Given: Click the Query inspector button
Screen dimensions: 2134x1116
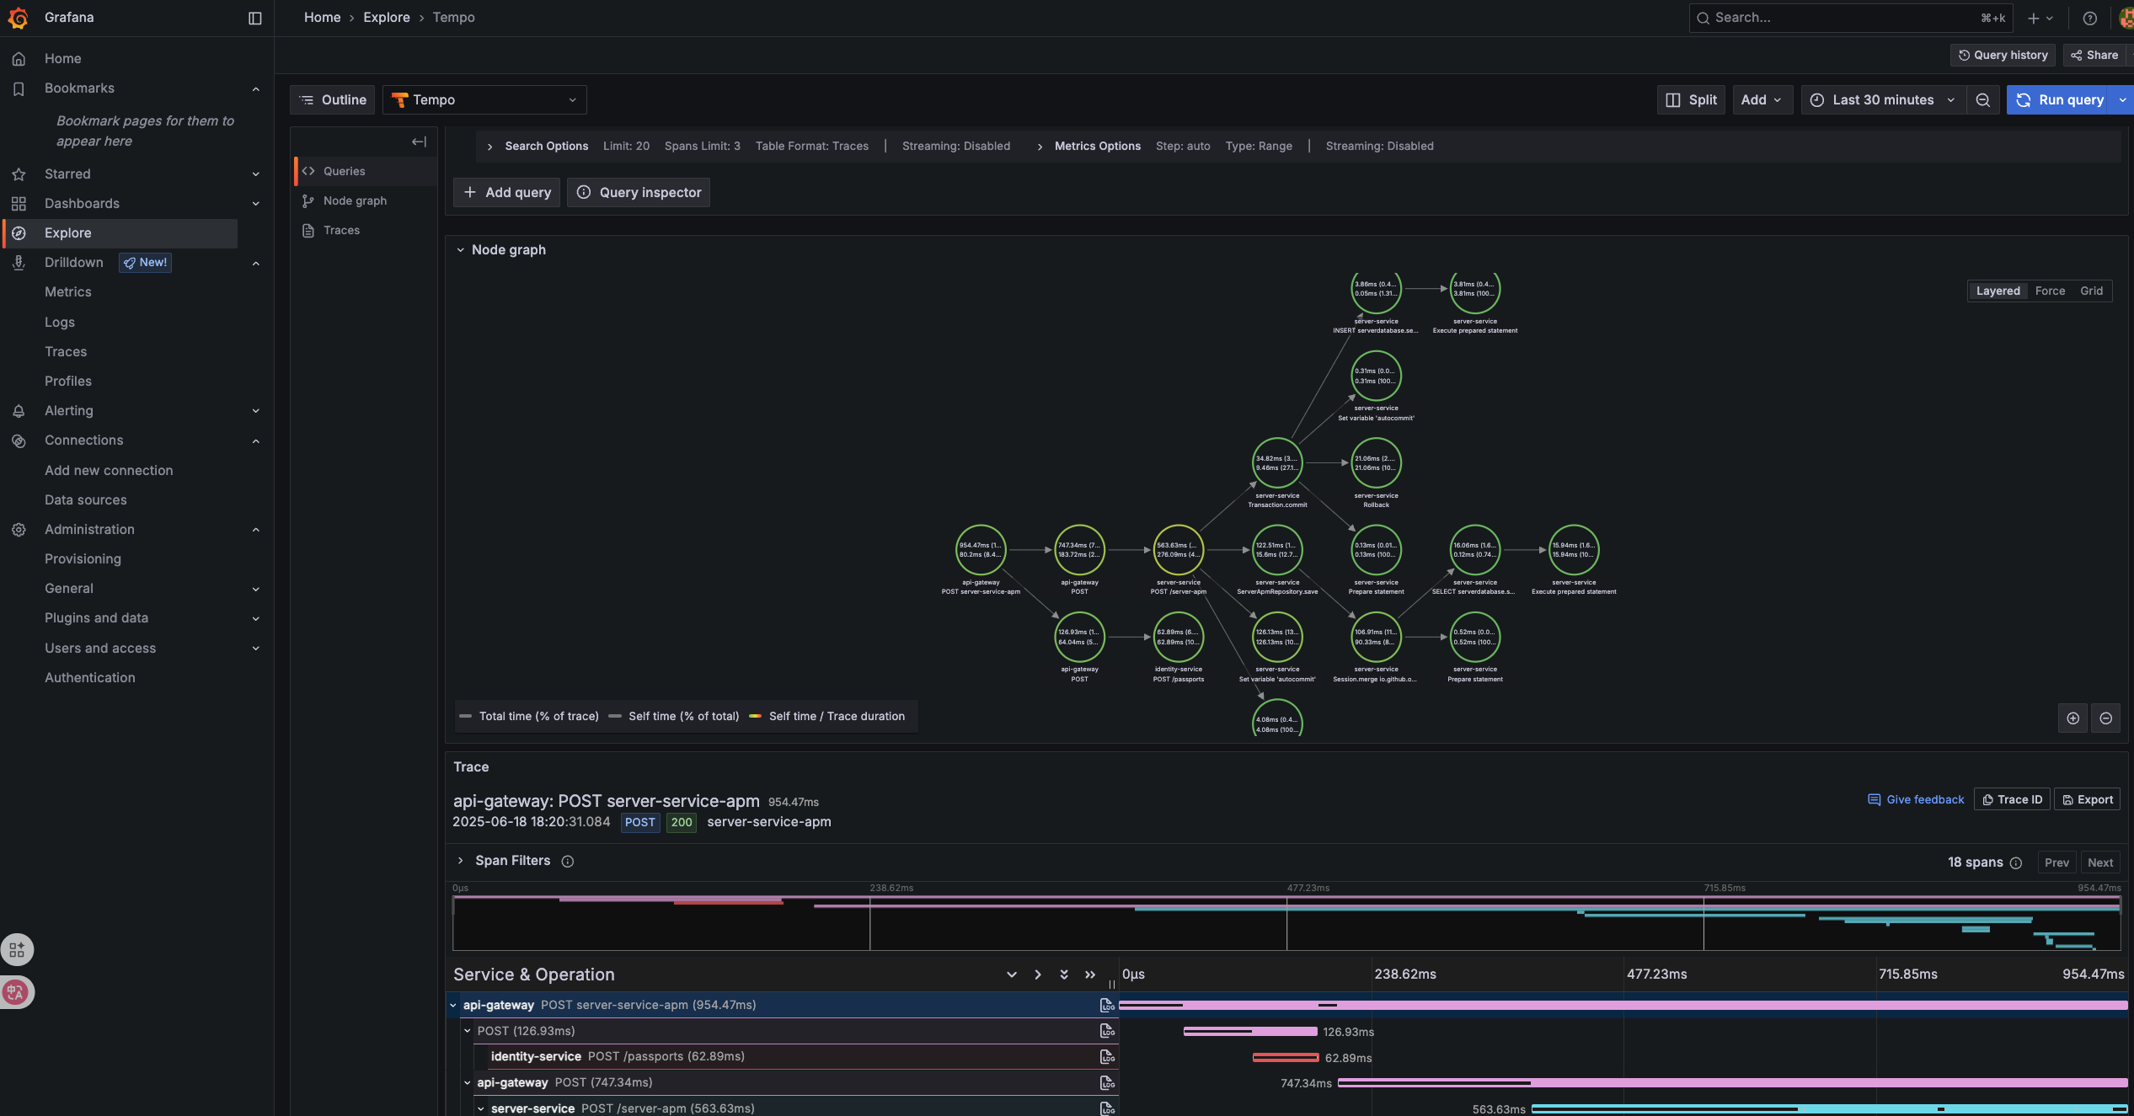Looking at the screenshot, I should pos(639,193).
